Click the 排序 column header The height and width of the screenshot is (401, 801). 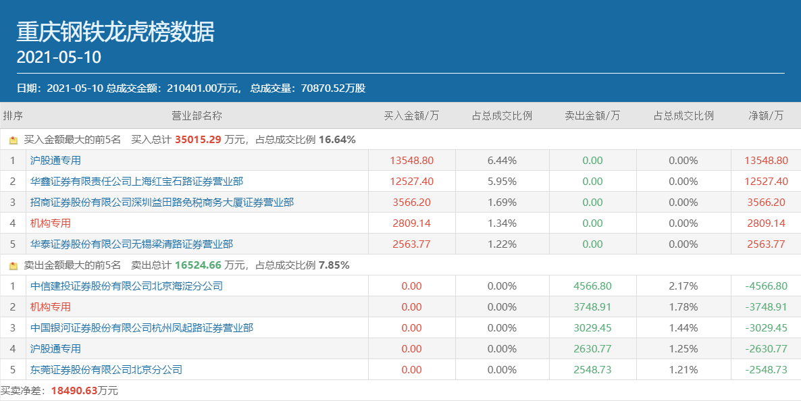[x=13, y=115]
